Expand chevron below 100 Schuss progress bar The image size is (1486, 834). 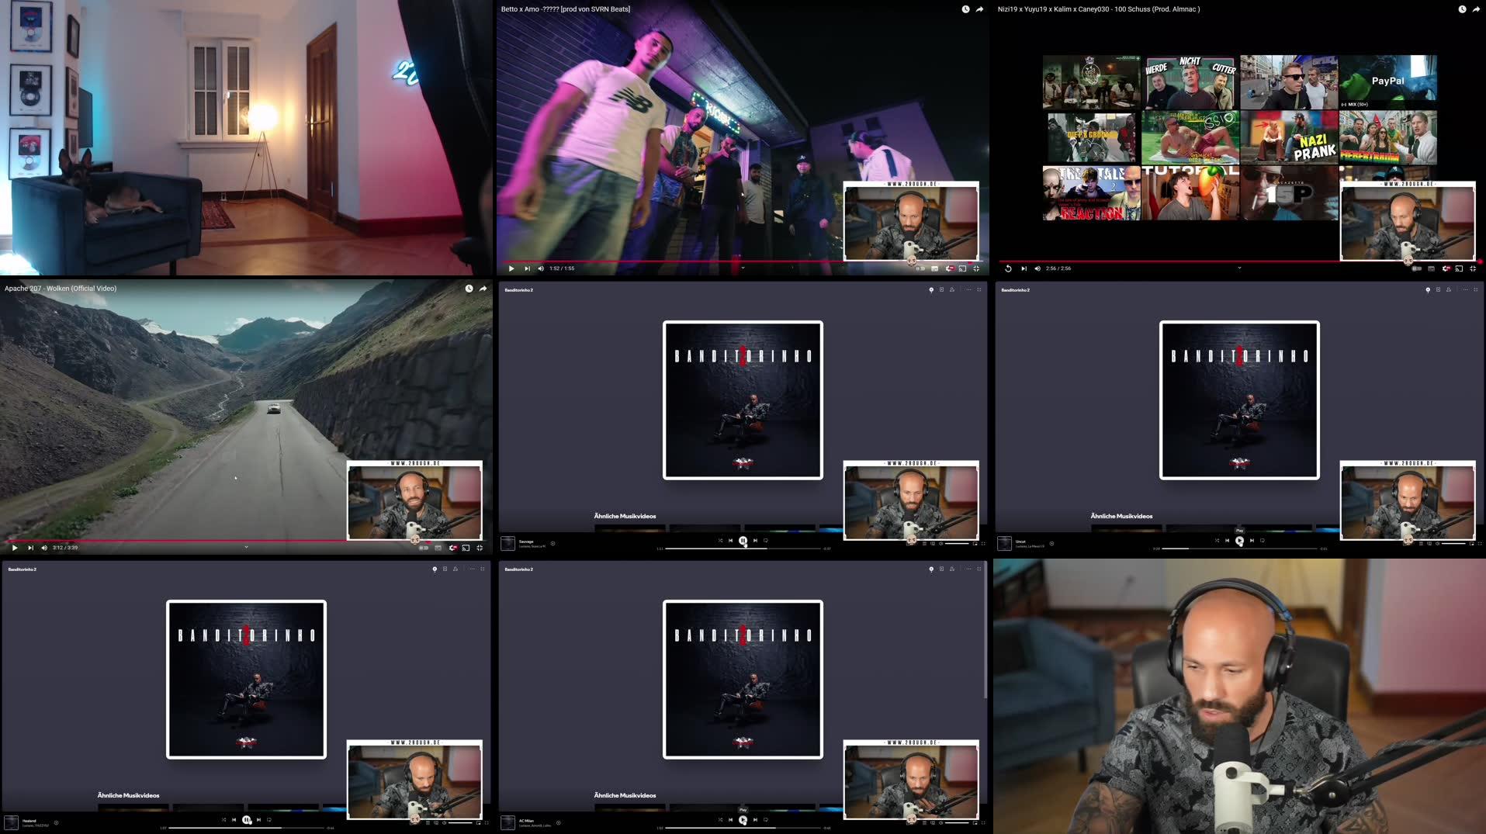click(x=1239, y=268)
